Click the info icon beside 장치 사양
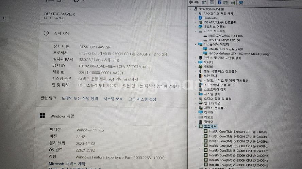The height and width of the screenshot is (169, 302). (46, 33)
